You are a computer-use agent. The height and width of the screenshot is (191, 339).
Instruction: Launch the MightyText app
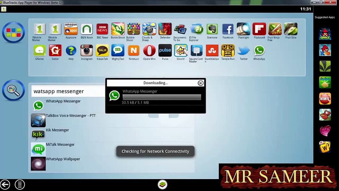pos(118,50)
